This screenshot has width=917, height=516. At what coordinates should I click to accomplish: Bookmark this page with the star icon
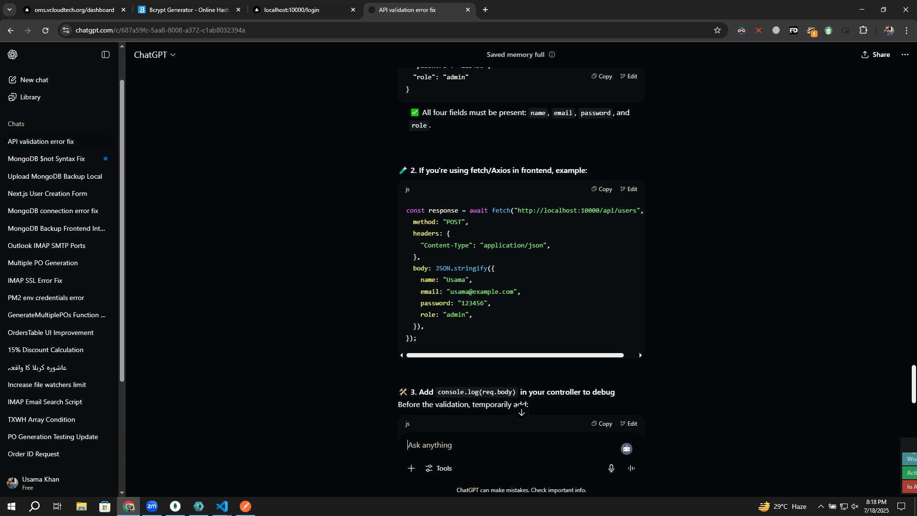[x=717, y=30]
